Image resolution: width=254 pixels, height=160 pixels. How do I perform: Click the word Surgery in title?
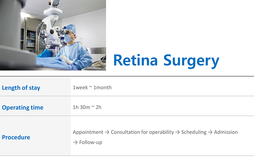tap(191, 61)
